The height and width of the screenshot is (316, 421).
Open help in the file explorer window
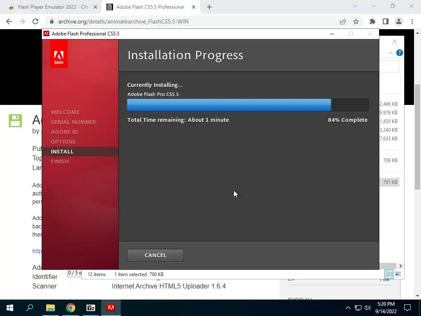[400, 53]
